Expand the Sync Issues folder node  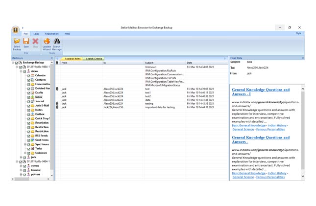(x=25, y=144)
